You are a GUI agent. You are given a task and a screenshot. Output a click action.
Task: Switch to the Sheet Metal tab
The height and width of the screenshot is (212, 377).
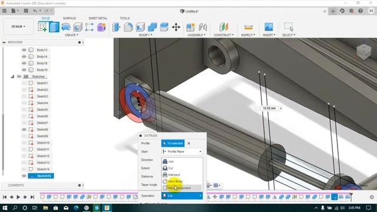[98, 18]
